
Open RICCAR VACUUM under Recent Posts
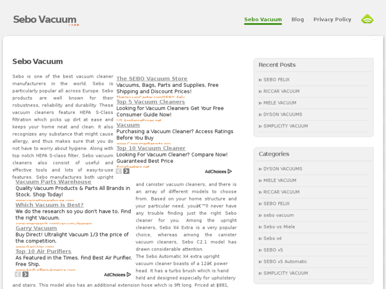pyautogui.click(x=281, y=91)
